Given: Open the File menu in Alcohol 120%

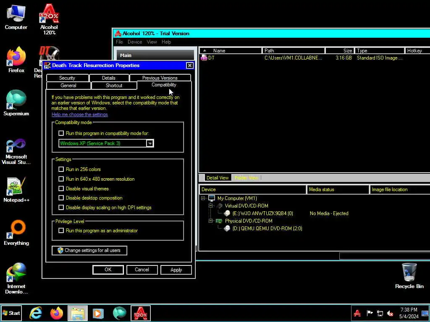Looking at the screenshot, I should (119, 42).
